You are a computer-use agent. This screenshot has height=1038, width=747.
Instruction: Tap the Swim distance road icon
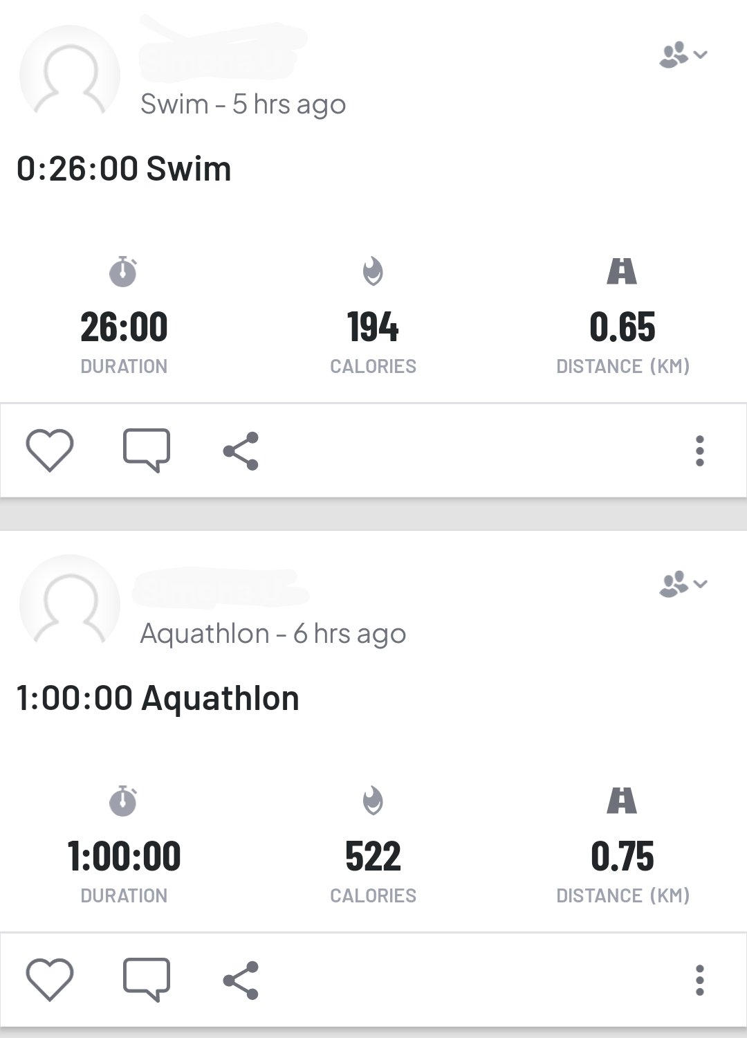click(622, 271)
